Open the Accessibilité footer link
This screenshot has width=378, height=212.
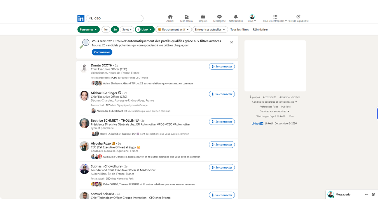click(269, 97)
